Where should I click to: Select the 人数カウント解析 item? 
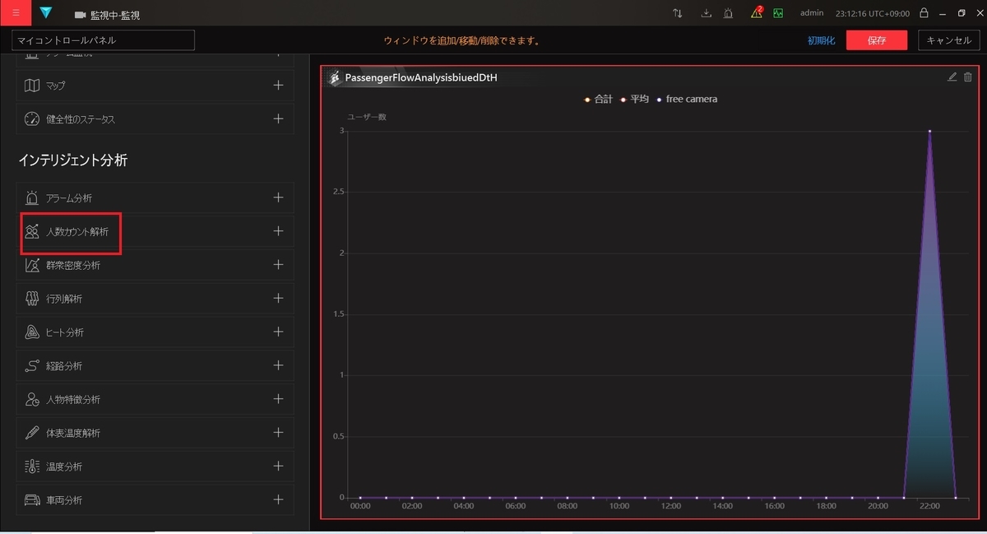pyautogui.click(x=155, y=232)
